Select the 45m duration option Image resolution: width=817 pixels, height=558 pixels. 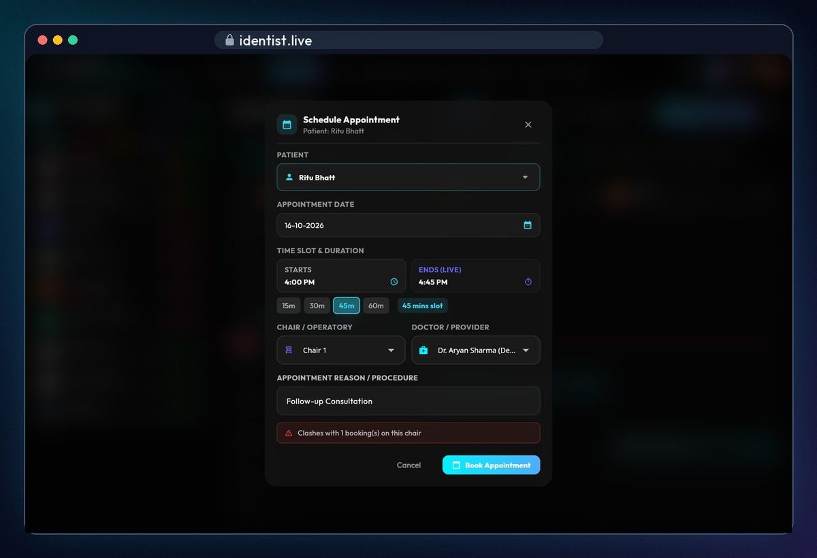(x=347, y=306)
